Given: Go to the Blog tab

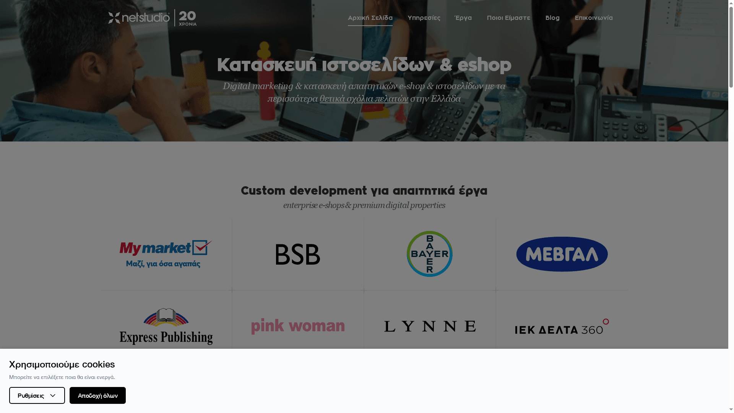Looking at the screenshot, I should (552, 18).
